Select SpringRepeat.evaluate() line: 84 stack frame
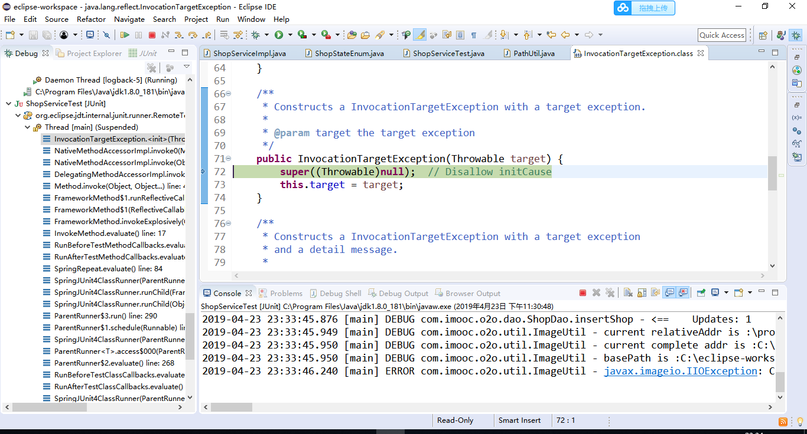The height and width of the screenshot is (434, 807). point(108,268)
